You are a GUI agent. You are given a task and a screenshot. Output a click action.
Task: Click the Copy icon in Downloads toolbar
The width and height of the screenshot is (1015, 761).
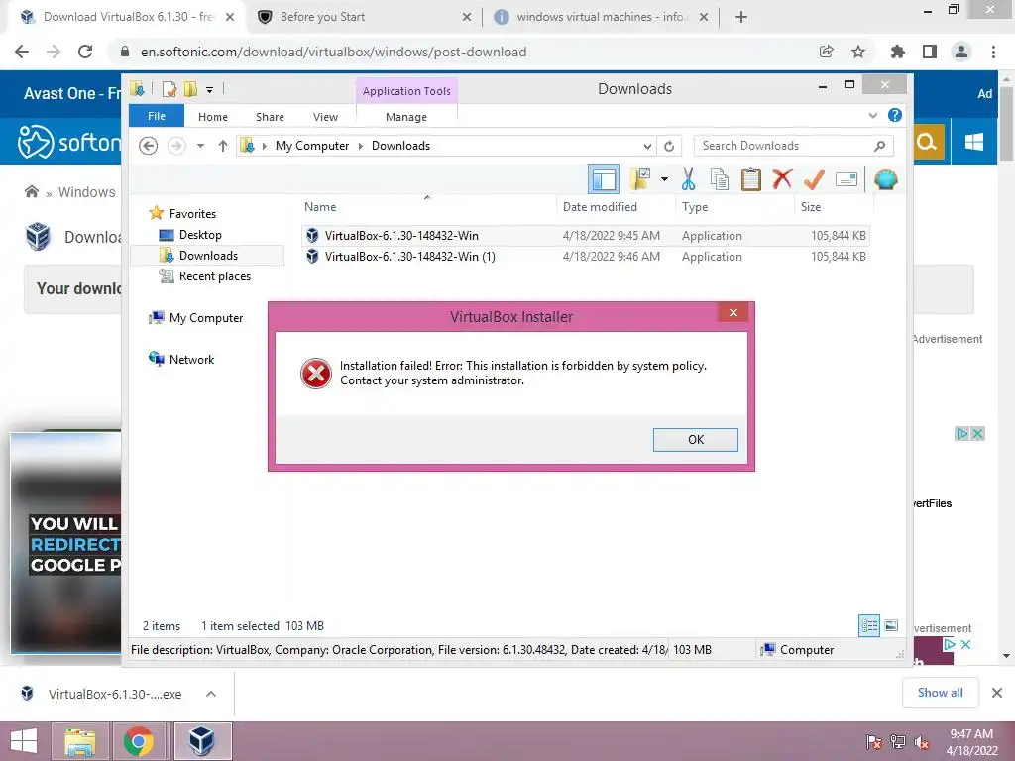pyautogui.click(x=720, y=179)
